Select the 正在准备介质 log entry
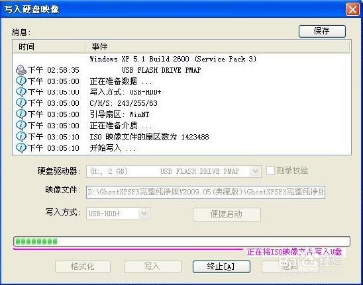Image resolution: width=363 pixels, height=285 pixels. pyautogui.click(x=121, y=126)
